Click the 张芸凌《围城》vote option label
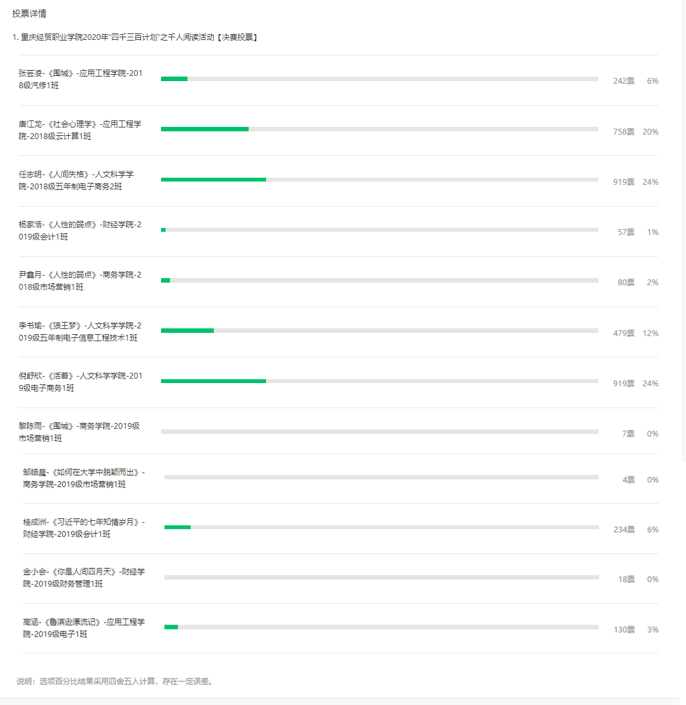 click(81, 79)
